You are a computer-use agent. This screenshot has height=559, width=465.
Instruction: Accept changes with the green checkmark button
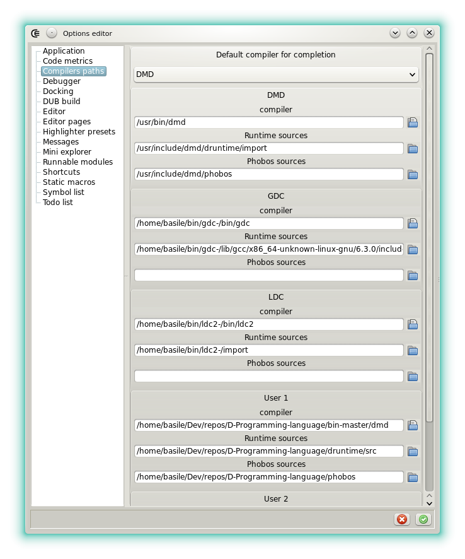423,519
